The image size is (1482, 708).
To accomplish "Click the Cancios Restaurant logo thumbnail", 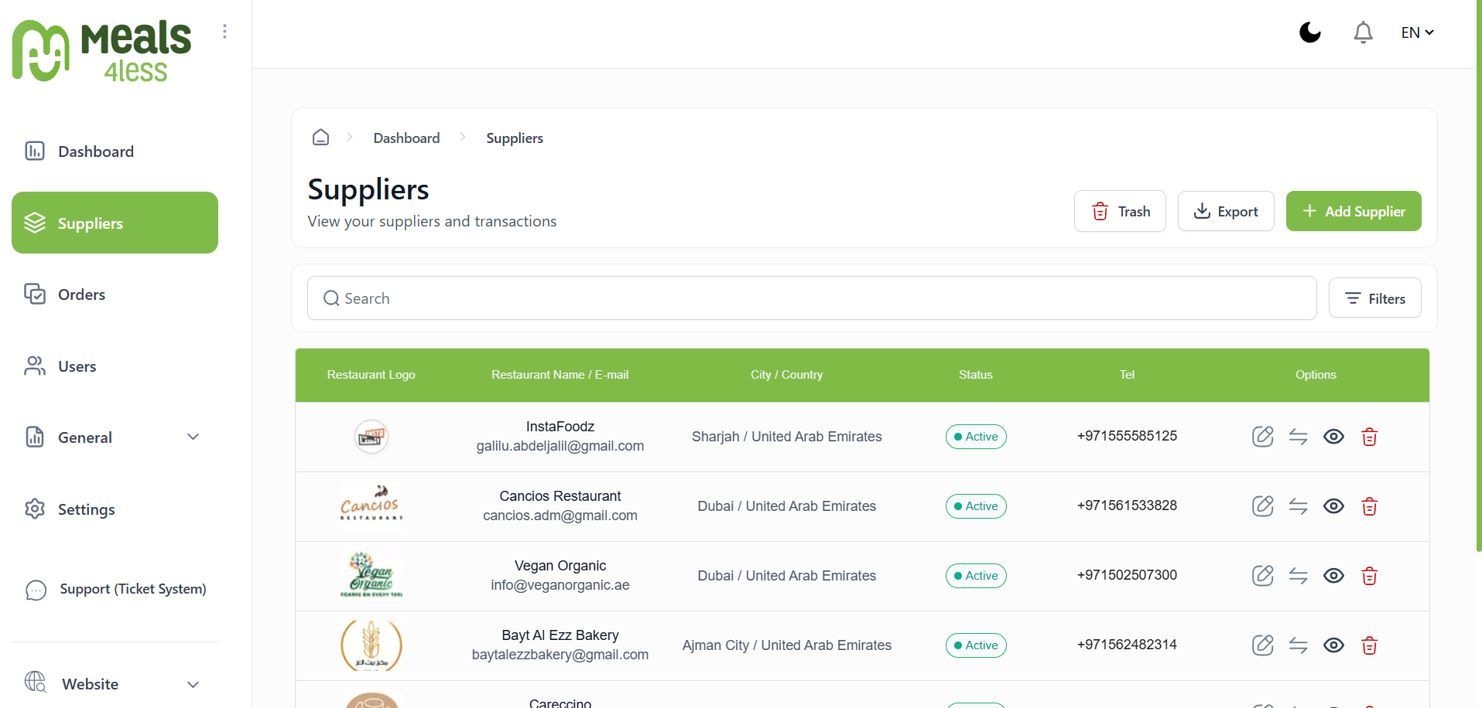I will coord(371,506).
